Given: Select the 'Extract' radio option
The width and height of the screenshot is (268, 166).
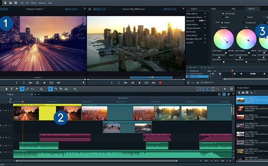Looking at the screenshot, I should [x=245, y=17].
